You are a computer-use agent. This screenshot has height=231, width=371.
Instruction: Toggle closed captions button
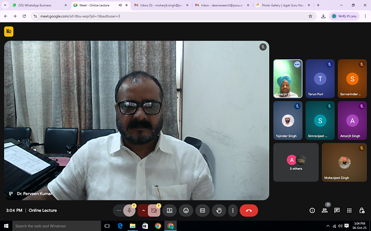pos(202,210)
